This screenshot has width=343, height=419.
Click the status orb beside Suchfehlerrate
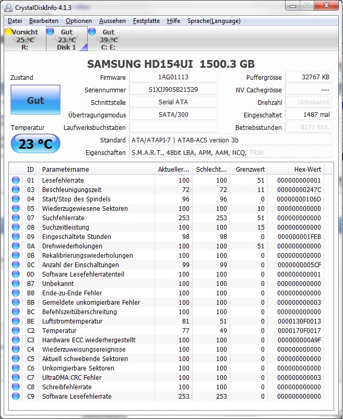[x=16, y=218]
